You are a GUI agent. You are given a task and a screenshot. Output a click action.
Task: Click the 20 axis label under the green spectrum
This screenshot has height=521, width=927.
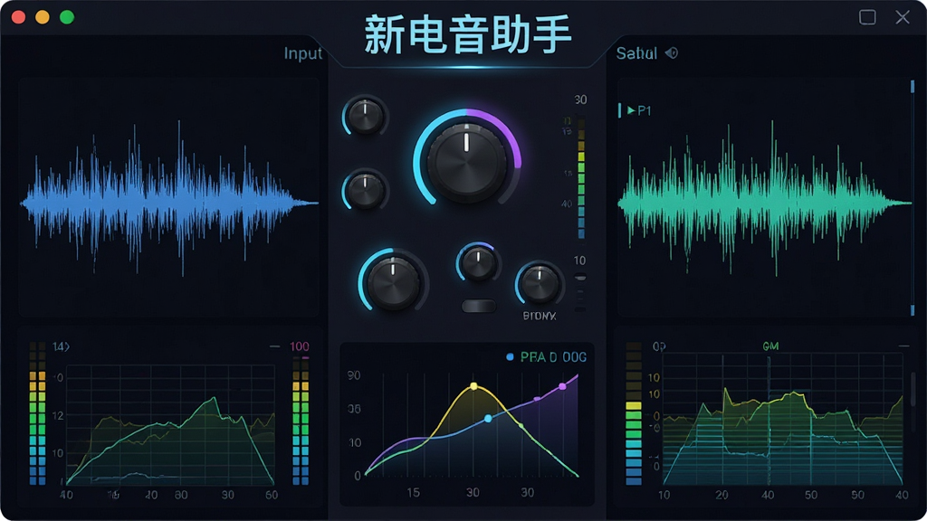pos(722,495)
